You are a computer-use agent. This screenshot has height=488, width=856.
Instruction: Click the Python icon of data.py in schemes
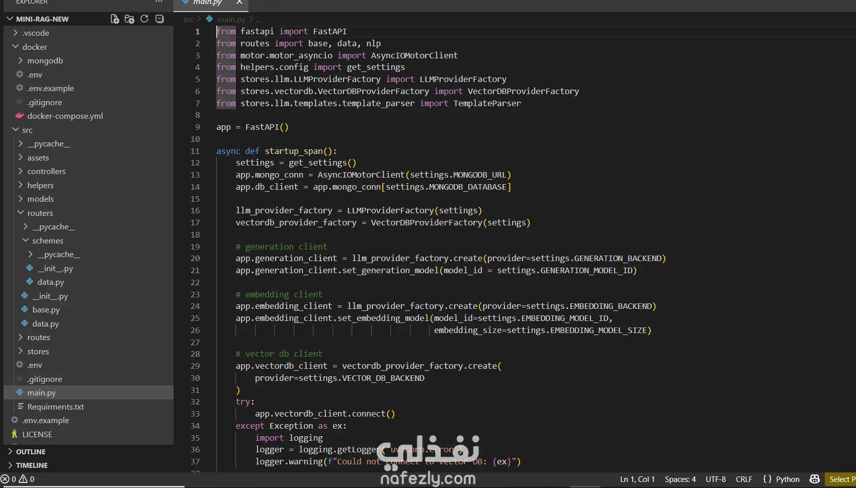pos(30,282)
